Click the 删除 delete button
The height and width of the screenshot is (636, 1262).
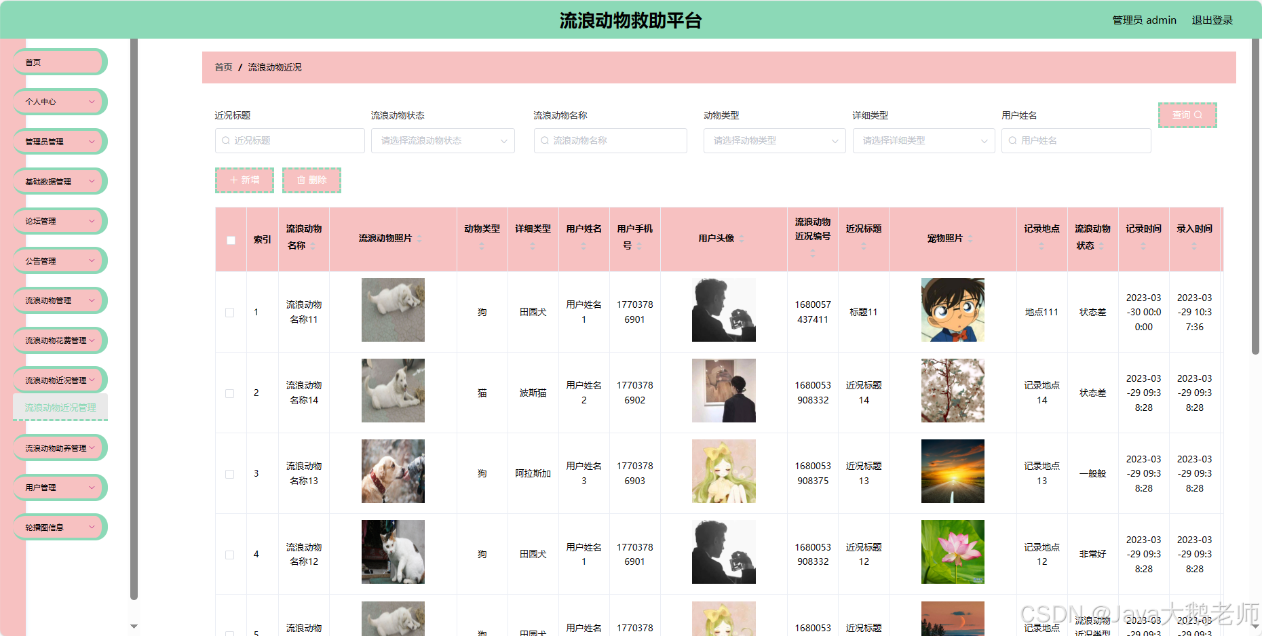pyautogui.click(x=311, y=180)
